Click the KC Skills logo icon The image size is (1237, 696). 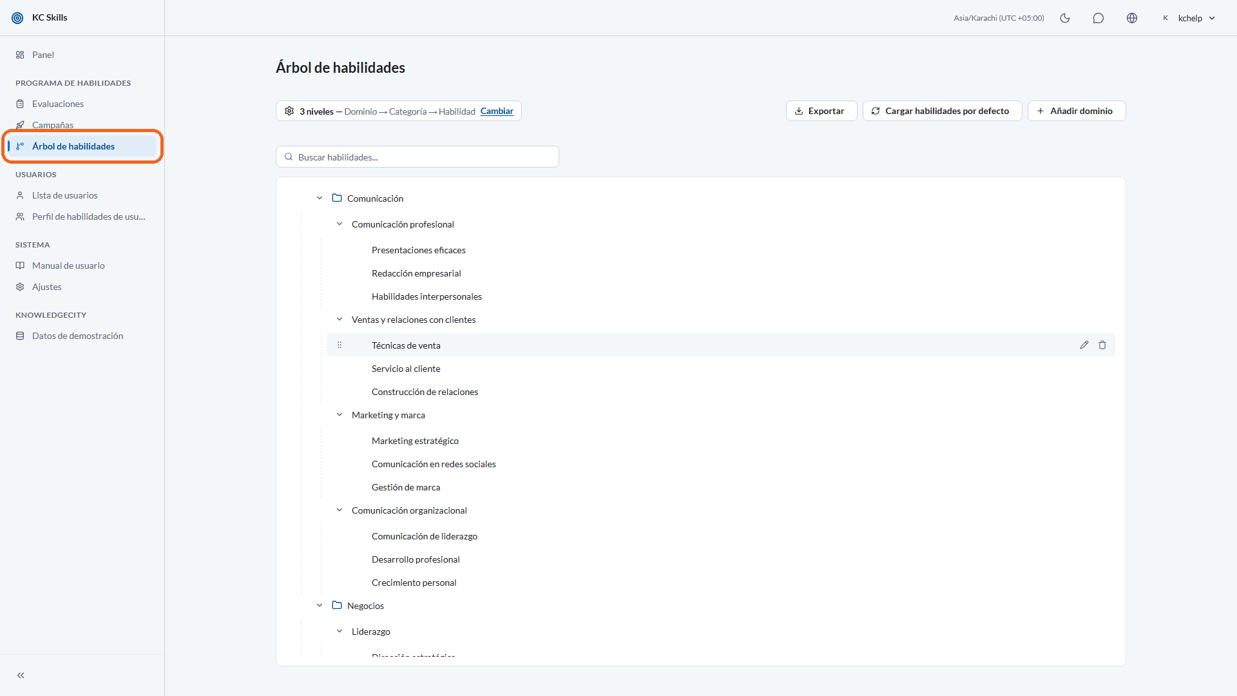[18, 18]
